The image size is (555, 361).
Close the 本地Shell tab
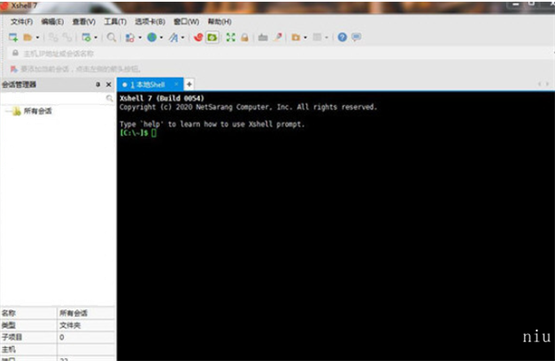tap(176, 84)
